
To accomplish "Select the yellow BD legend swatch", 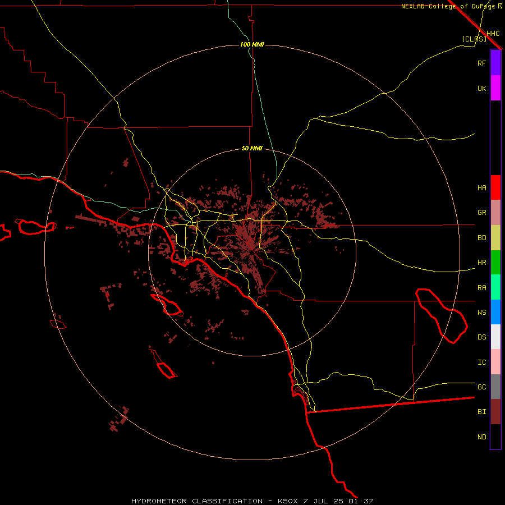I will pyautogui.click(x=495, y=238).
